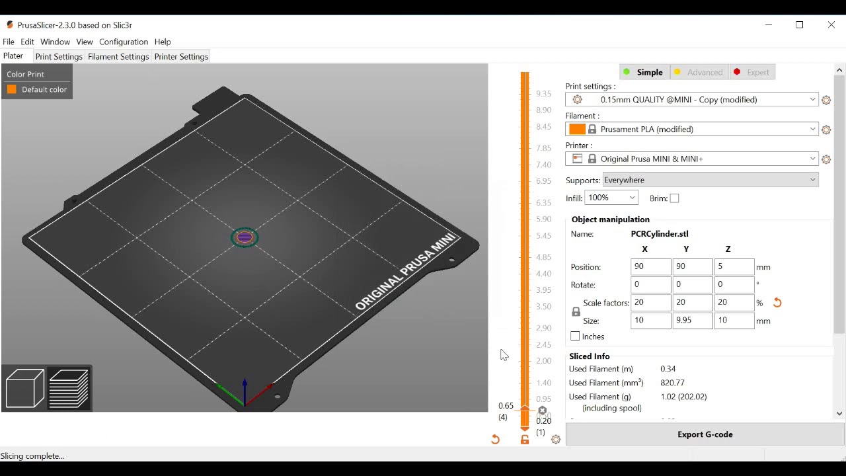Screen dimensions: 846x476
Task: Click the PCRCylinder.stl name text
Action: [x=660, y=234]
